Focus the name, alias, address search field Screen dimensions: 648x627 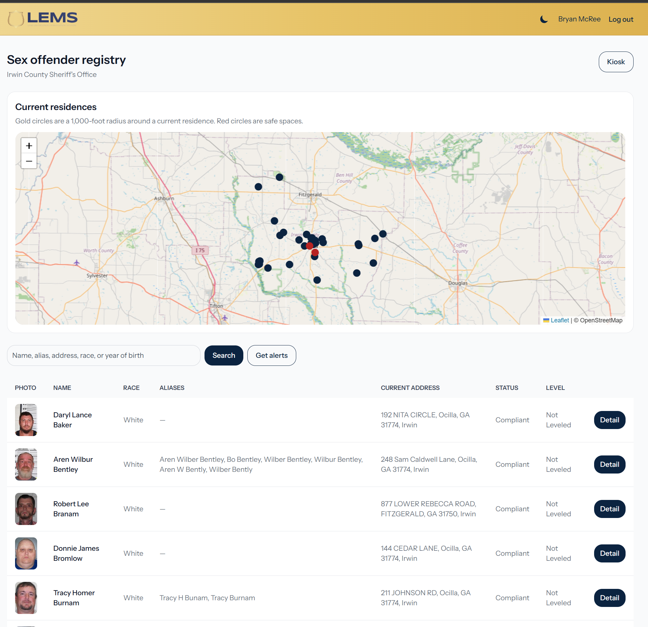(x=104, y=355)
